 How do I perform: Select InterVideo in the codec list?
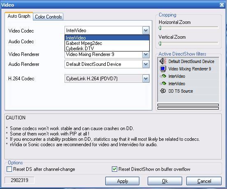coord(107,38)
